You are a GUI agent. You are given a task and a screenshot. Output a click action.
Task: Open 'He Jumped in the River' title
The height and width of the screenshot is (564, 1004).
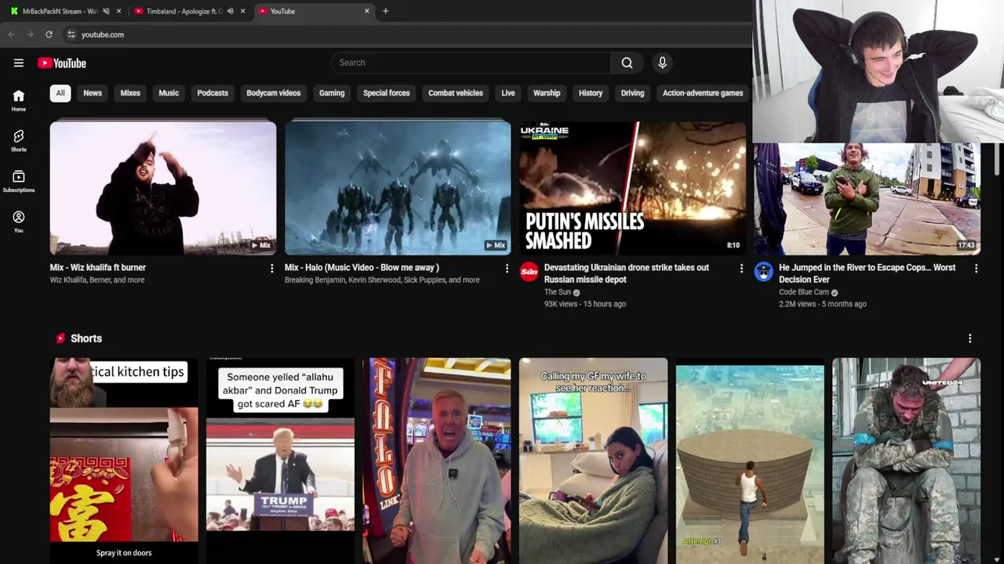click(867, 273)
